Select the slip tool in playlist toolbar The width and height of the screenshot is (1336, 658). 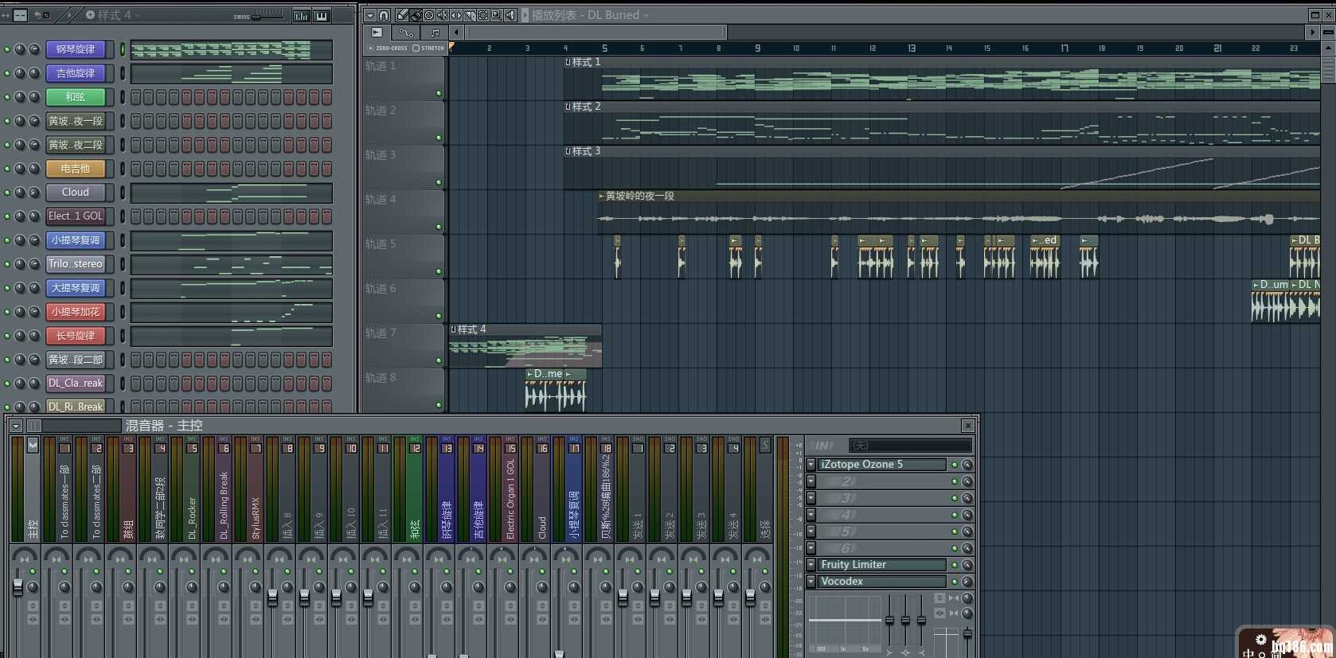[456, 15]
